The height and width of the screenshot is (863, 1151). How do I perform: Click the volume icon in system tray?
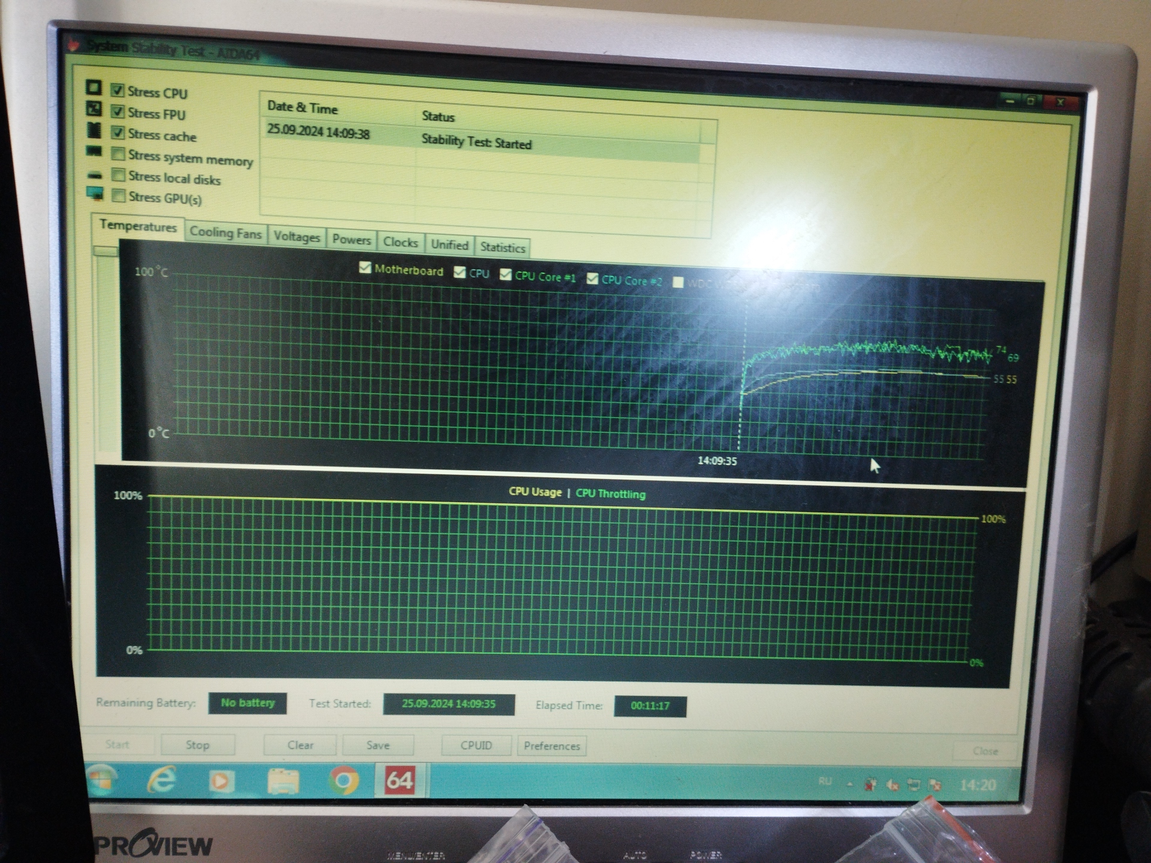tap(893, 784)
